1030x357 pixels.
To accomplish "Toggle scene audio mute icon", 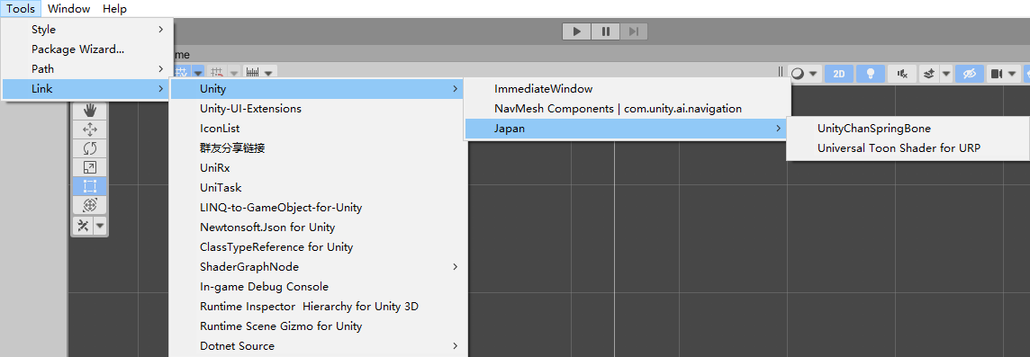I will click(902, 74).
